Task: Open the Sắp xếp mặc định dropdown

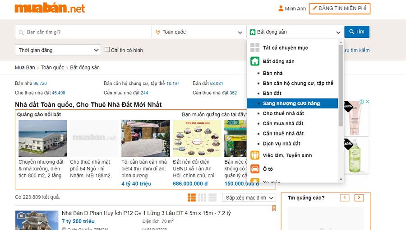Action: point(249,198)
